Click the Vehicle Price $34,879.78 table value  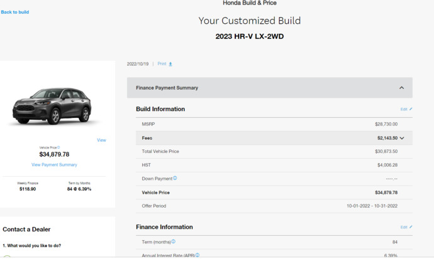[x=386, y=193]
